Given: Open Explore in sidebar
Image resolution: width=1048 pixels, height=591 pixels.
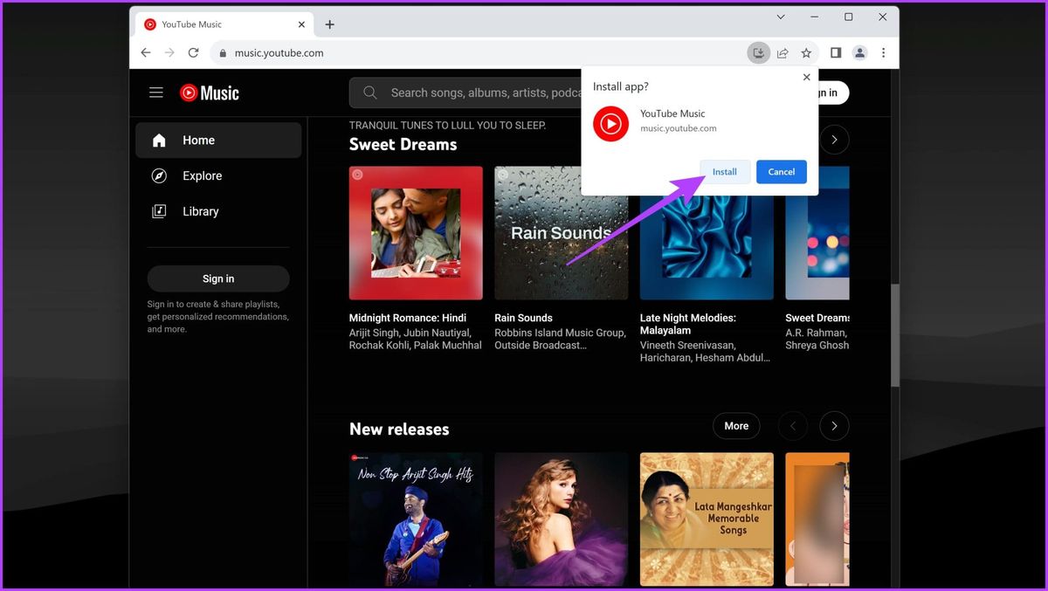Looking at the screenshot, I should coord(218,175).
